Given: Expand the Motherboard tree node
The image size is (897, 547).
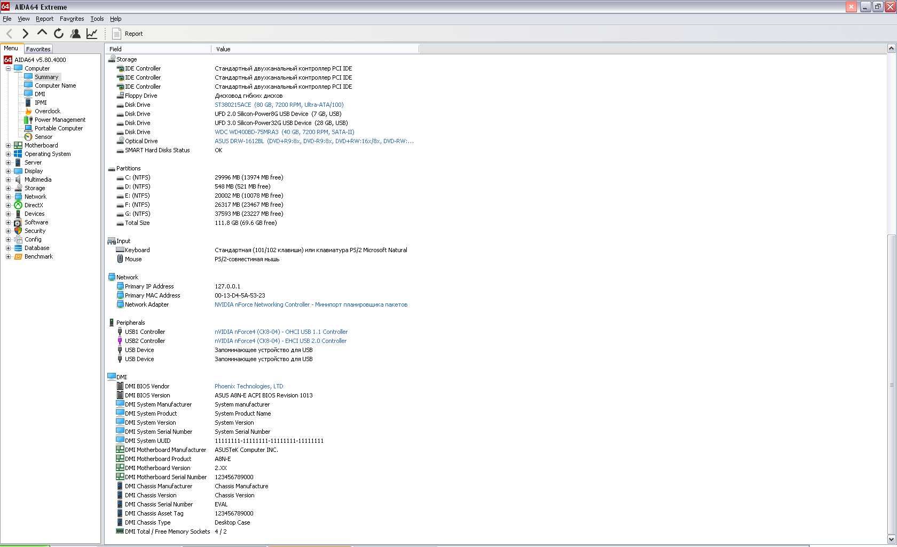Looking at the screenshot, I should point(8,145).
